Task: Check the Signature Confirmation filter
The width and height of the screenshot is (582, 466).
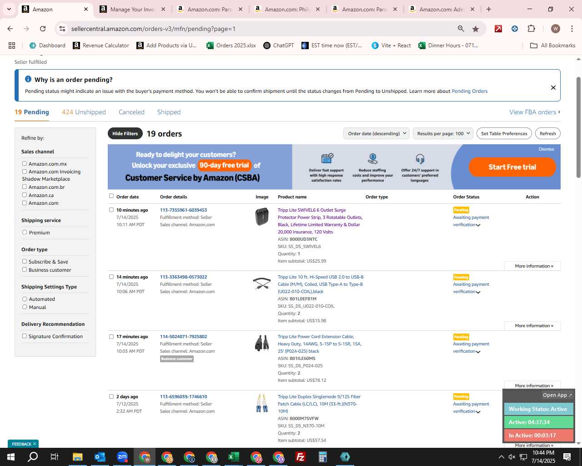Action: [x=25, y=336]
